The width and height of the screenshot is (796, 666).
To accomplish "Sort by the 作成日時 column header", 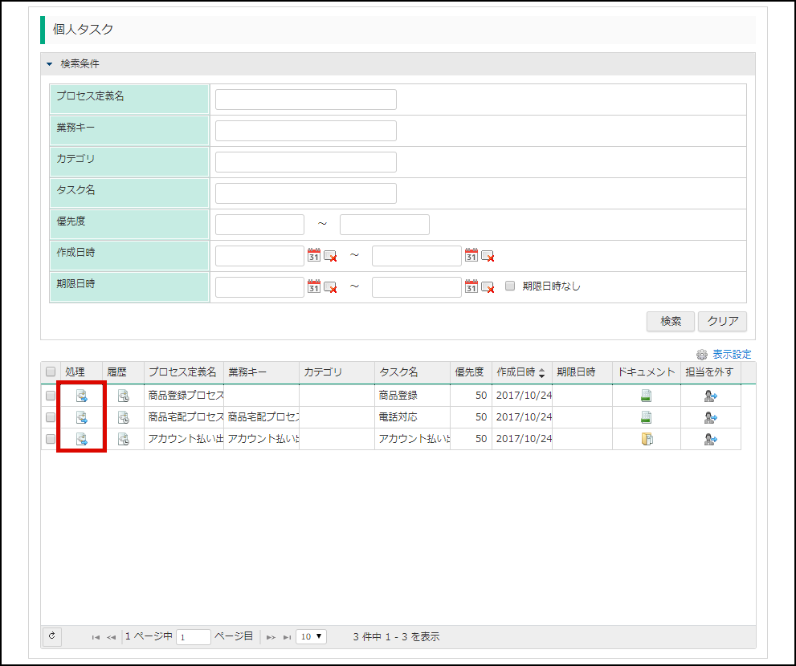I will (520, 372).
